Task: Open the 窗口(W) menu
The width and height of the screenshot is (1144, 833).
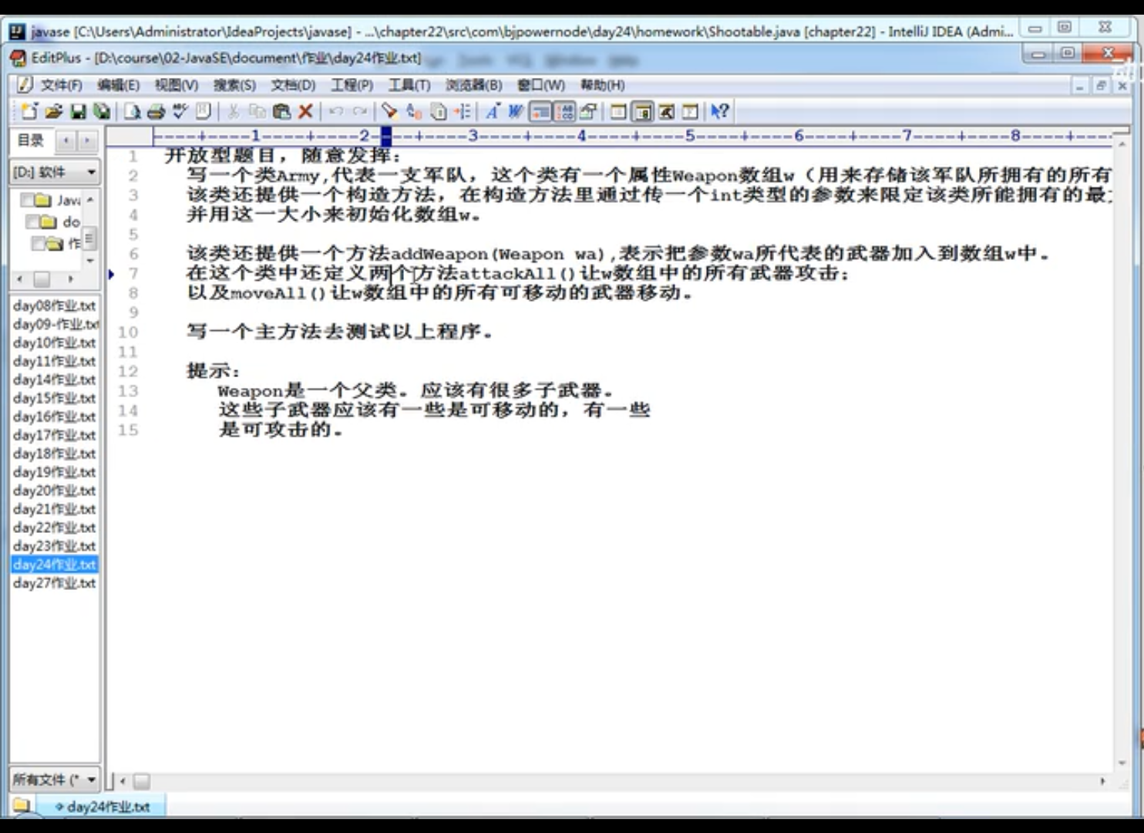Action: pos(540,85)
